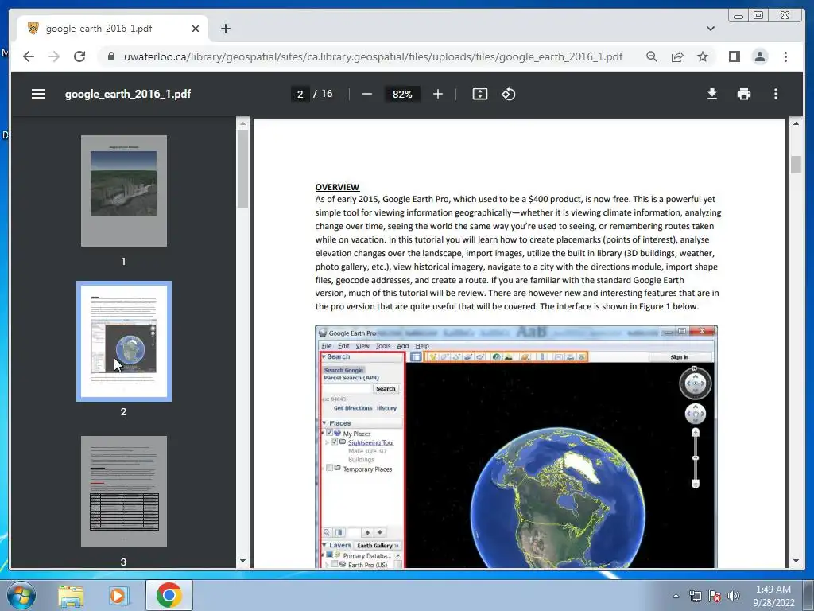Click Get Directions link in figure
The height and width of the screenshot is (611, 814).
(353, 408)
